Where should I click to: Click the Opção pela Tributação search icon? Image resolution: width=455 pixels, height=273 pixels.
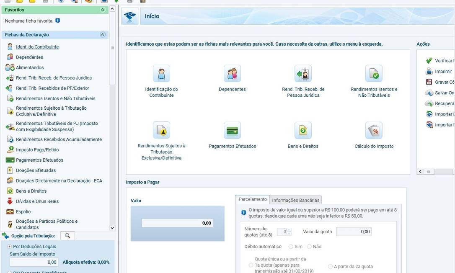[67, 236]
